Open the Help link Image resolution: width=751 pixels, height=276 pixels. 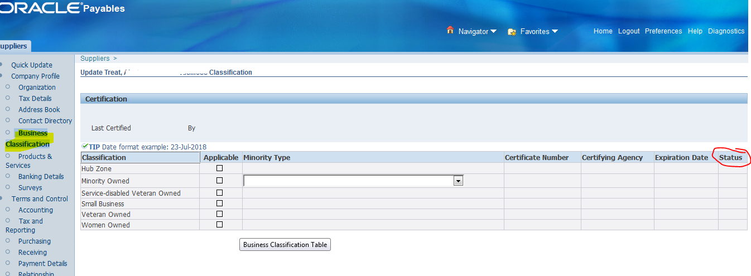point(695,31)
